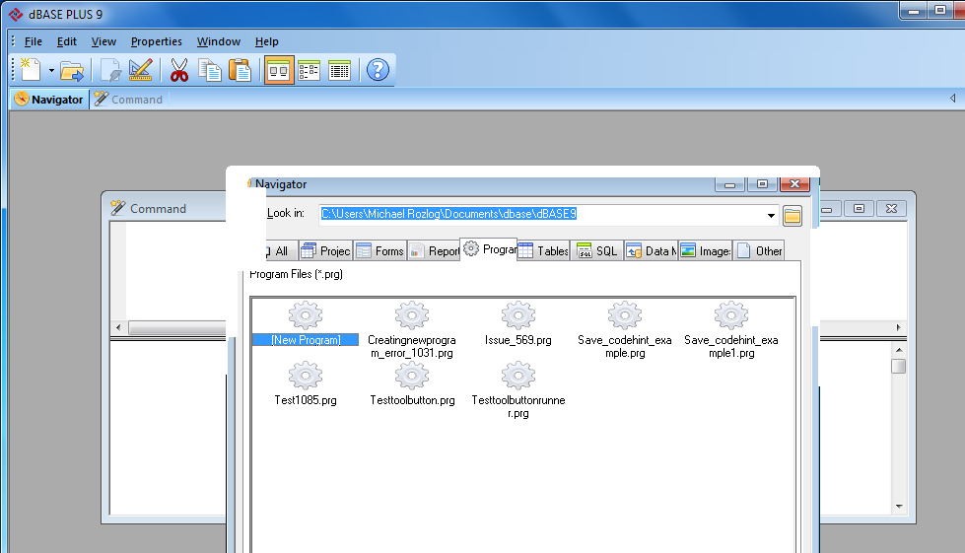Switch to Small Icons view
Screen dimensions: 965x553
(x=309, y=71)
